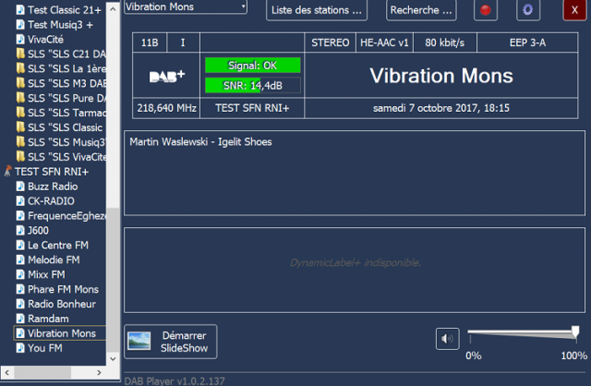Open the SLS Pure folder item
This screenshot has width=591, height=386.
(x=61, y=98)
